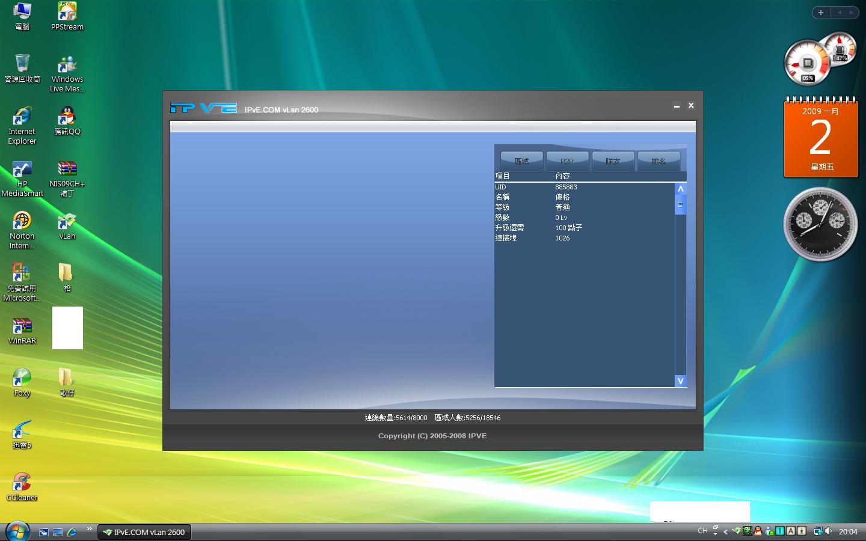Screen dimensions: 866x541
Task: Show the 排名 ranking tab
Action: pyautogui.click(x=659, y=161)
